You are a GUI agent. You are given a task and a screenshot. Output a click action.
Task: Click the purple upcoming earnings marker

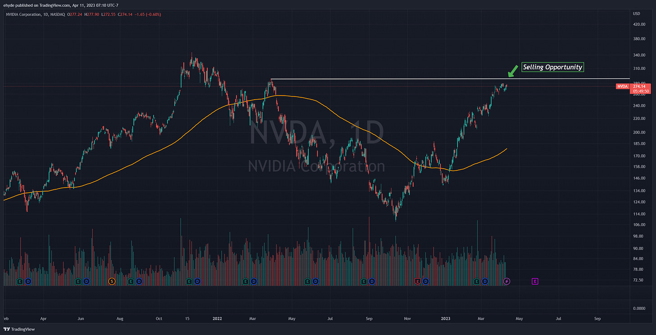pos(535,281)
